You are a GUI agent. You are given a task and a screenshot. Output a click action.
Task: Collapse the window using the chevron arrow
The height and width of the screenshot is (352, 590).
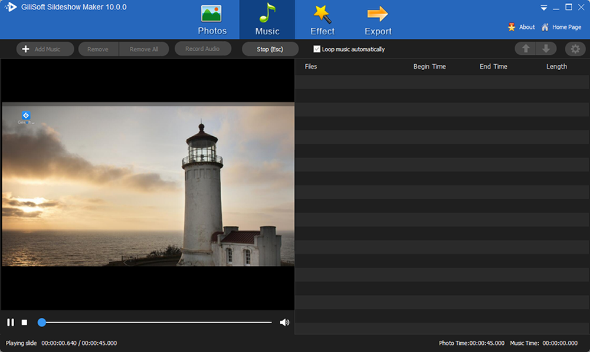[x=543, y=8]
